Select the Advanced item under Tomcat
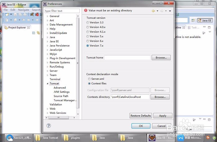217x142 pixels. coord(60,88)
